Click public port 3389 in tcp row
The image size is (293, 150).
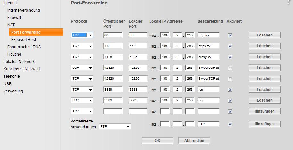113,89
